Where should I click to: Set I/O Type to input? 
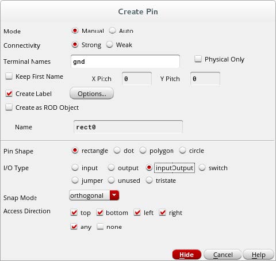tap(75, 168)
